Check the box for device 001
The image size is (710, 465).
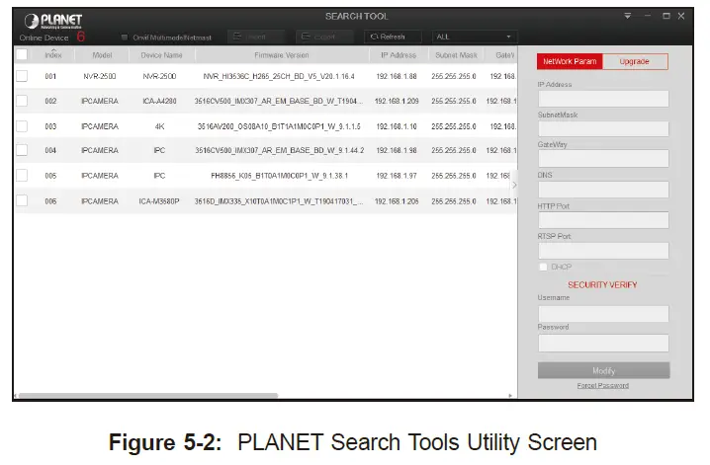point(22,76)
